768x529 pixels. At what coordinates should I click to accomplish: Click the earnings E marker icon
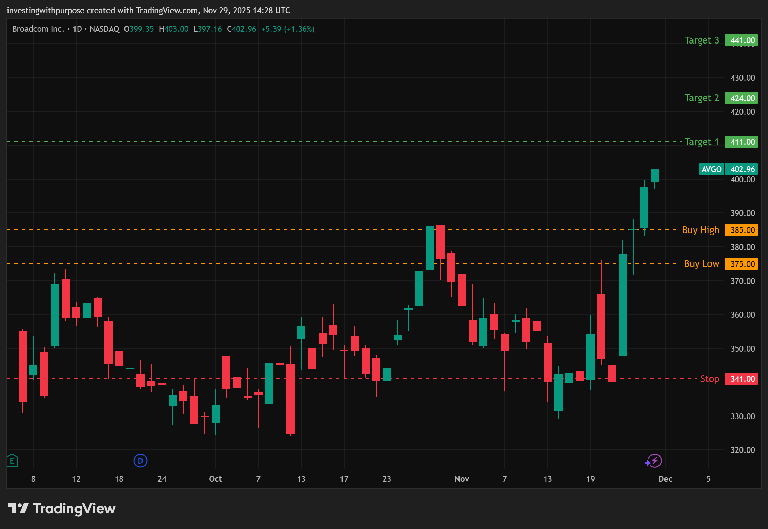(x=12, y=461)
